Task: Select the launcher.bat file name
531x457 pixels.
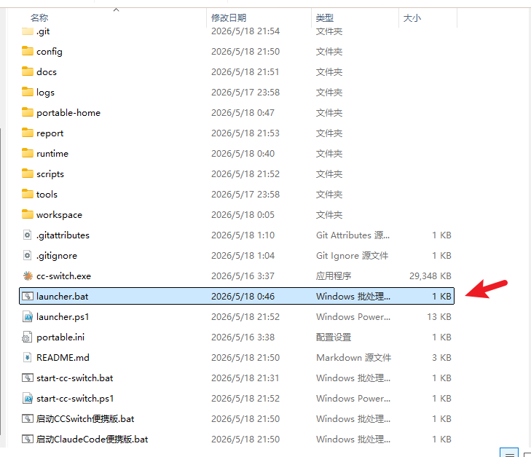Action: pyautogui.click(x=63, y=296)
